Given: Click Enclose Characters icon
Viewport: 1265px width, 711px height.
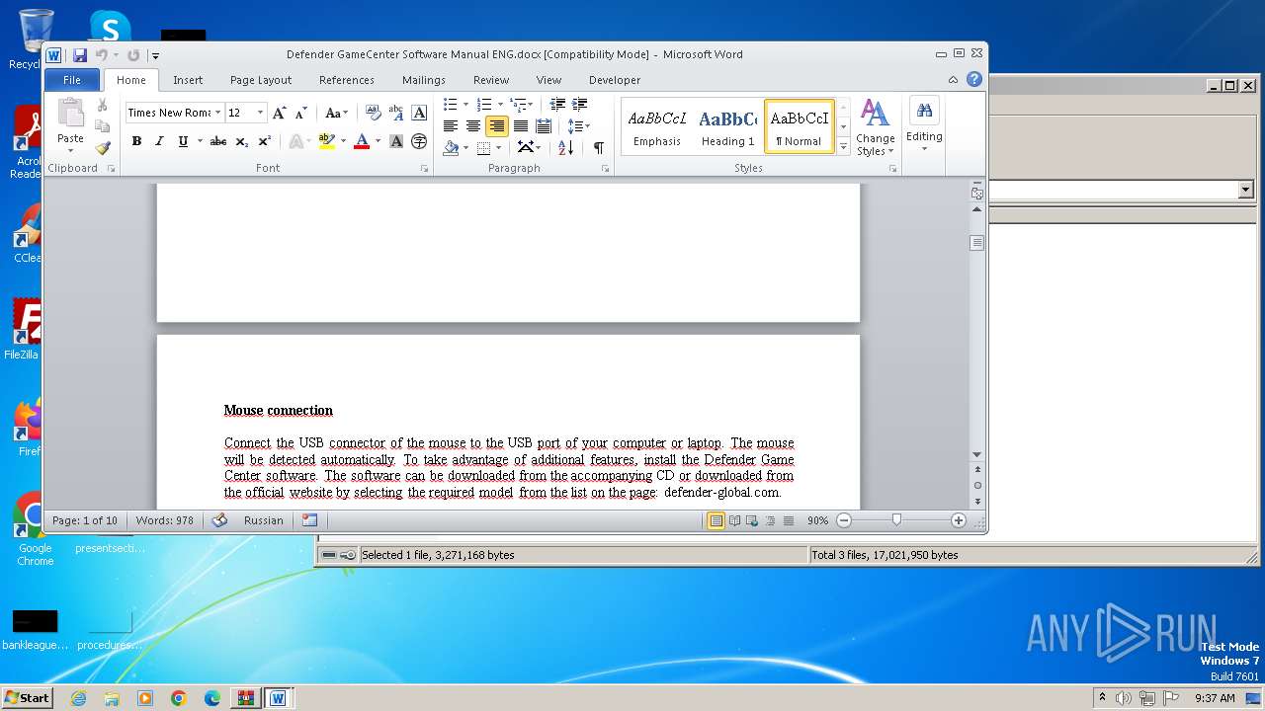Looking at the screenshot, I should (419, 141).
